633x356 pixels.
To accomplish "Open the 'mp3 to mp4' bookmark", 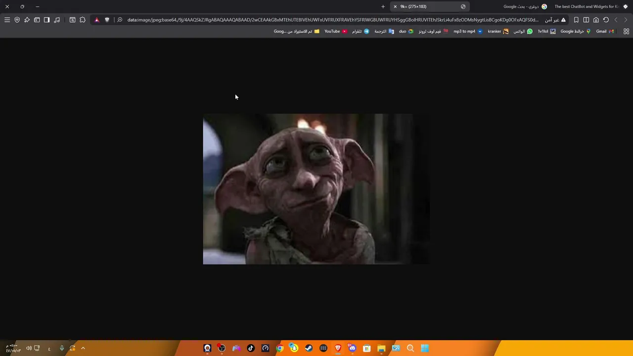I will pyautogui.click(x=468, y=31).
